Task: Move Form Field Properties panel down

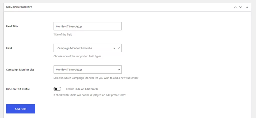Action: pyautogui.click(x=240, y=7)
